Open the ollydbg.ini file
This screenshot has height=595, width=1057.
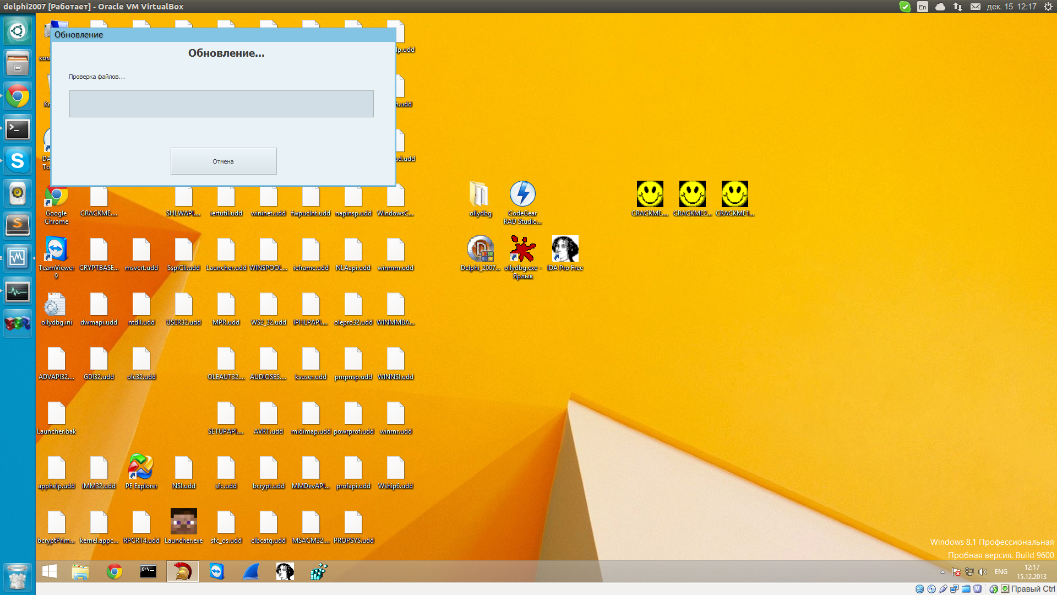pos(56,304)
